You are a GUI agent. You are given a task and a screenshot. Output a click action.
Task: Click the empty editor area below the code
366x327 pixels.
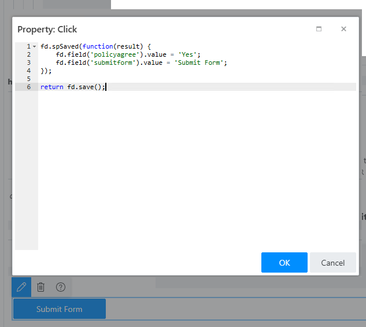[x=197, y=174]
